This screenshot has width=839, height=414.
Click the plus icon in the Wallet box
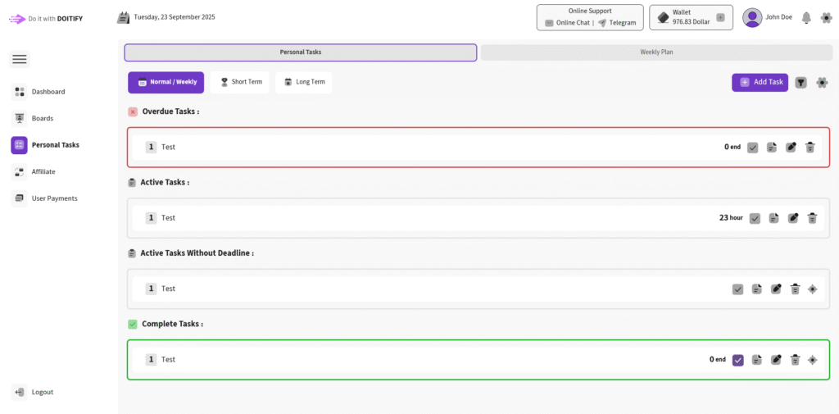pyautogui.click(x=720, y=17)
